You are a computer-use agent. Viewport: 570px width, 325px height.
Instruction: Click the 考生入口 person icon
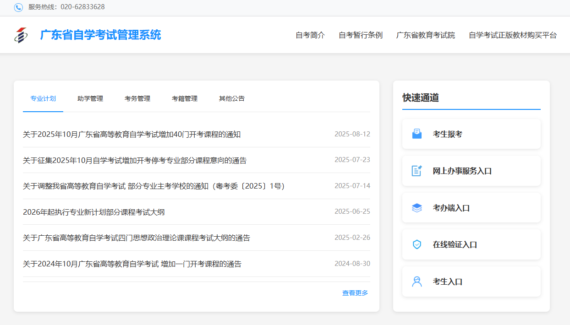(417, 282)
